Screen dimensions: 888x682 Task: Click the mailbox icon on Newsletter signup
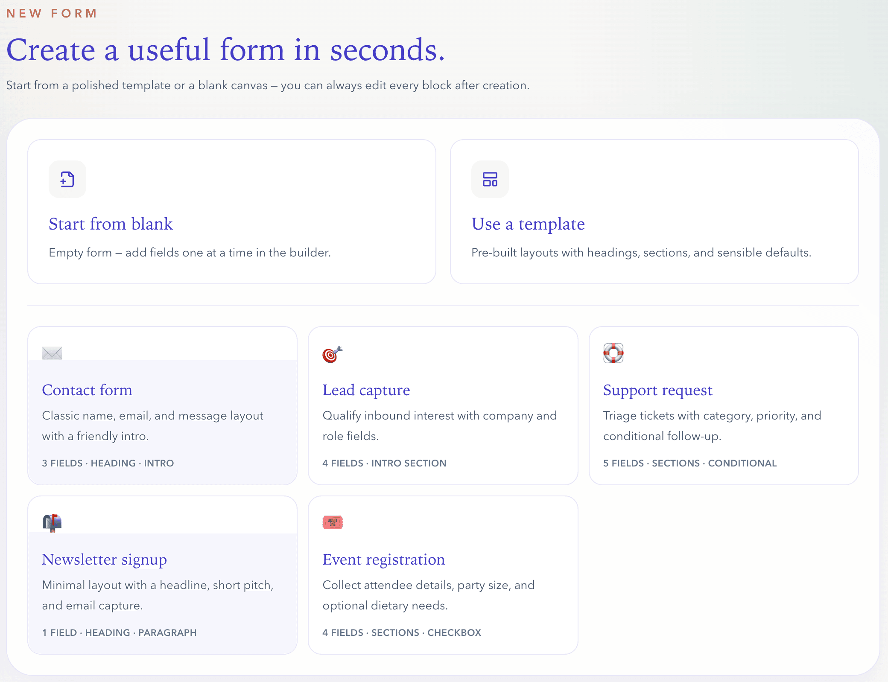coord(52,523)
